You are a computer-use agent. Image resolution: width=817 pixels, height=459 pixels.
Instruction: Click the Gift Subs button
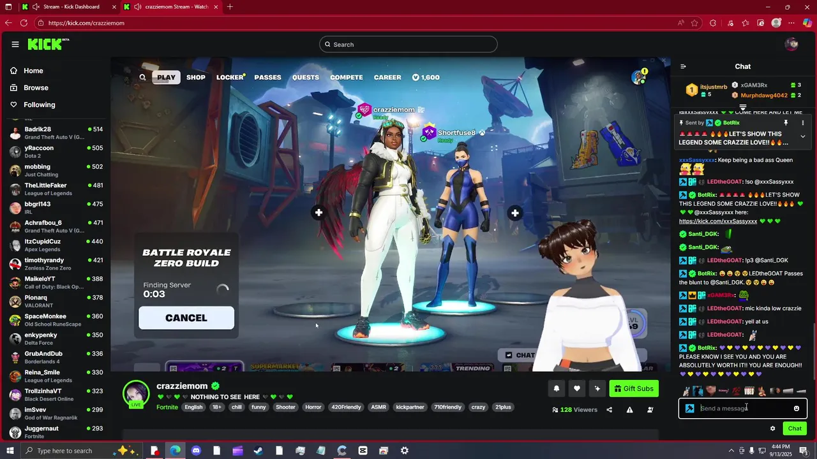[634, 388]
